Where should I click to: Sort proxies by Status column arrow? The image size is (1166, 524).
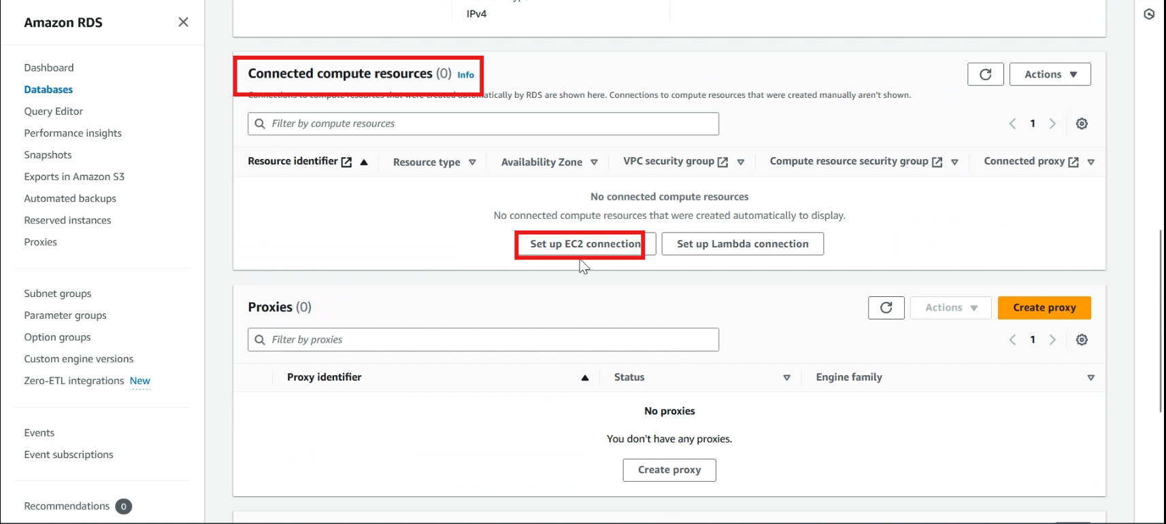coord(786,378)
